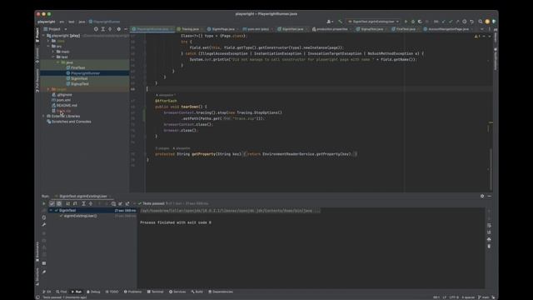Toggle Show Passed tests checkmark button
The image size is (533, 300).
click(x=52, y=203)
